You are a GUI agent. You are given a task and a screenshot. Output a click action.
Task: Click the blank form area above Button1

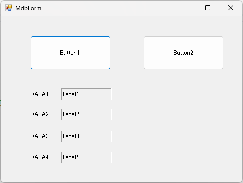70,26
